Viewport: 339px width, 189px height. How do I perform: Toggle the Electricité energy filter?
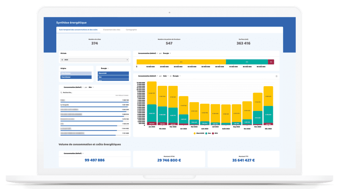click(113, 73)
